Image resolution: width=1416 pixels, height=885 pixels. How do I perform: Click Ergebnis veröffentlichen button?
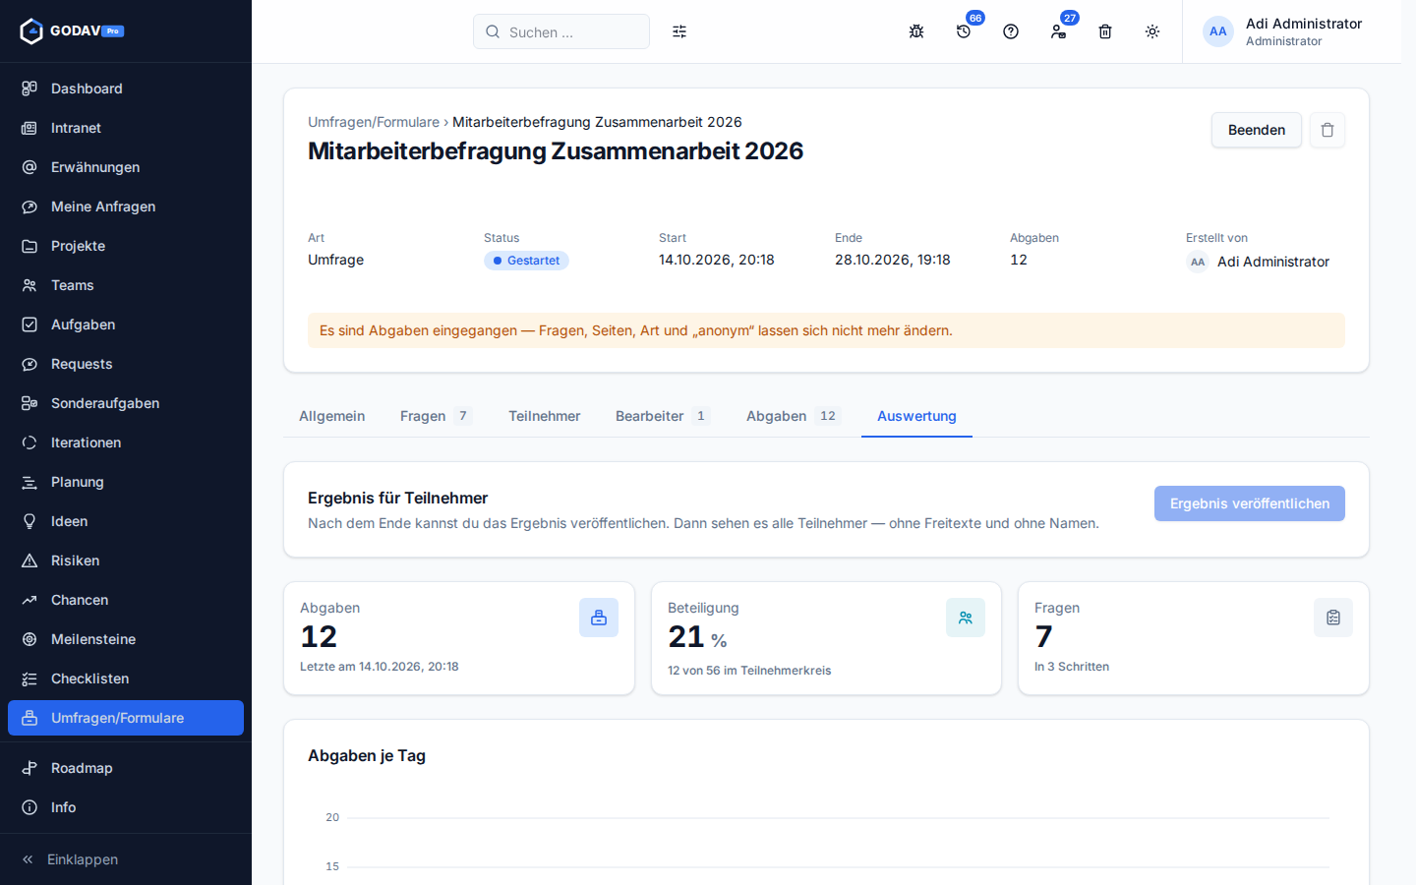click(1250, 503)
